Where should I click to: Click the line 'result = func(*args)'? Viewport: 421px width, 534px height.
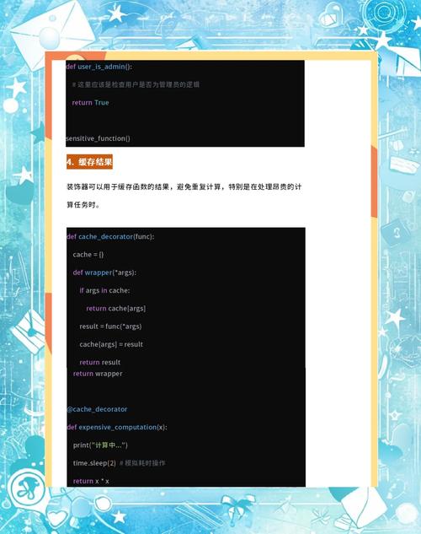pos(110,326)
